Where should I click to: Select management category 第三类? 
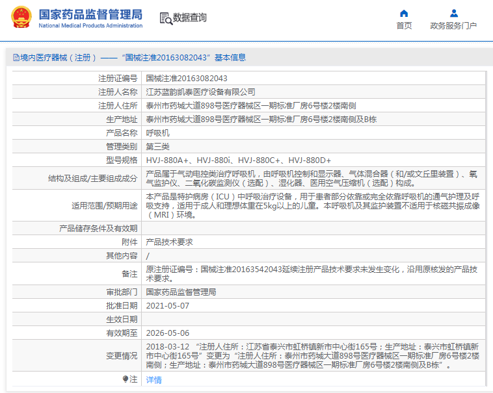(x=158, y=147)
